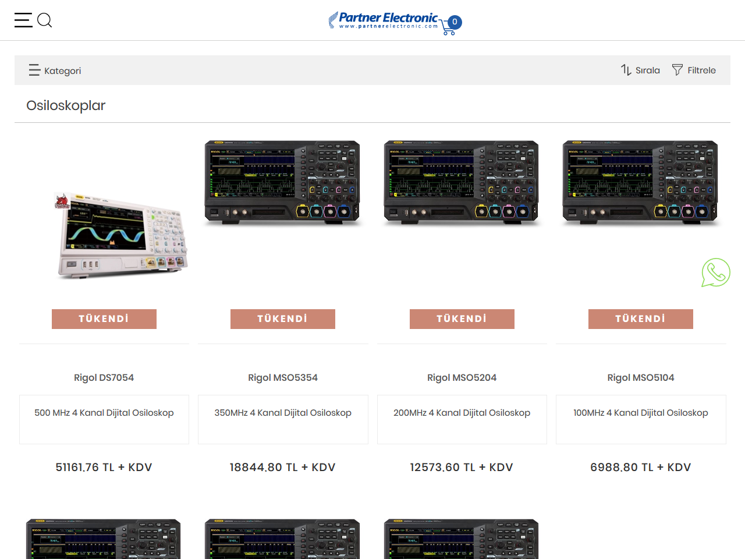Screen dimensions: 745x559
Task: Click TÜKENDİ button for Rigol MSO5104
Action: click(x=641, y=319)
